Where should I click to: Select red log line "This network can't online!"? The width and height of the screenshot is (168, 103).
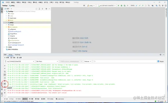(37, 93)
